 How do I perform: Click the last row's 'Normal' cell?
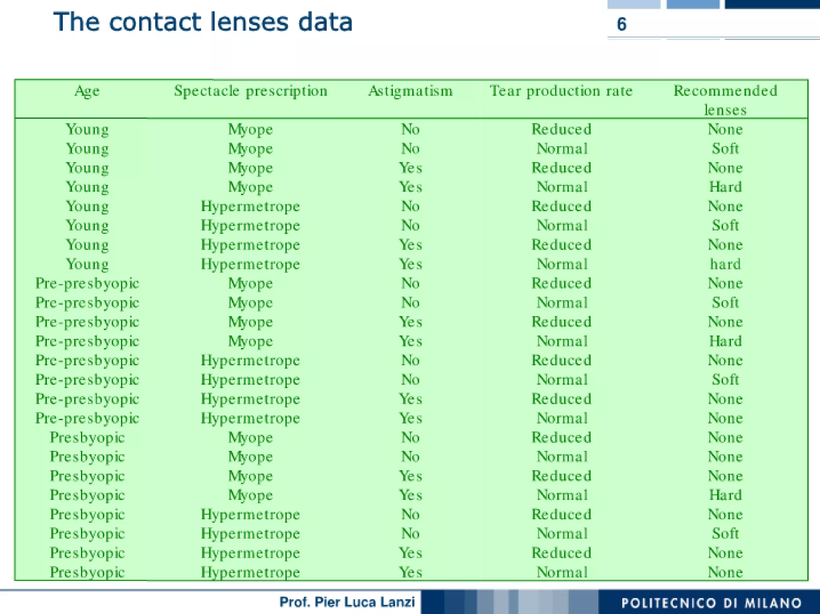click(562, 572)
